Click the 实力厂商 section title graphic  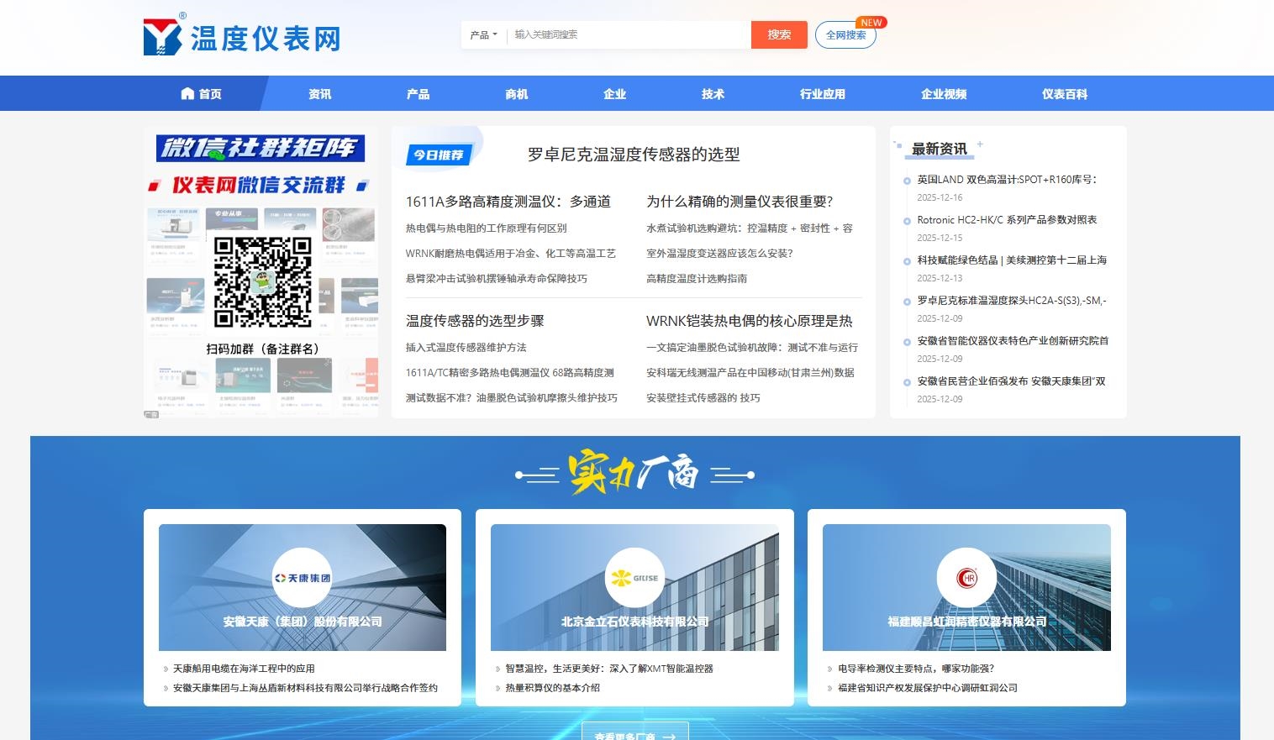coord(634,475)
